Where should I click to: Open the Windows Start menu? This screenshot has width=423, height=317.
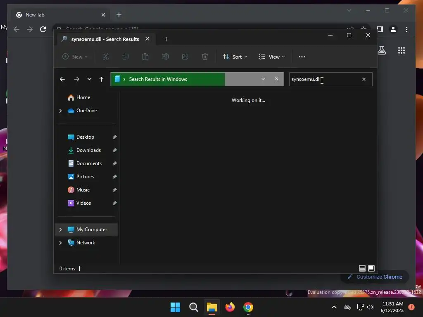click(x=175, y=307)
